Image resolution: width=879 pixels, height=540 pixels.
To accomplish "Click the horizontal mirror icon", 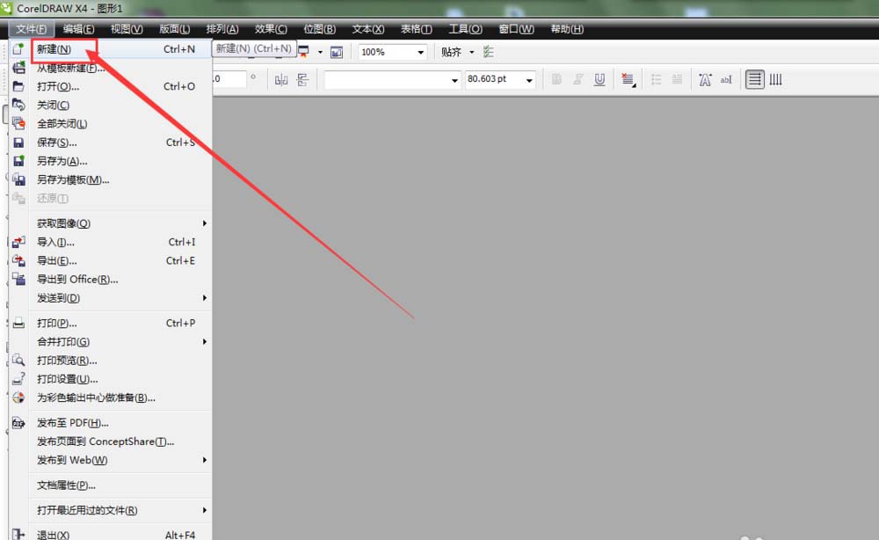I will (281, 80).
